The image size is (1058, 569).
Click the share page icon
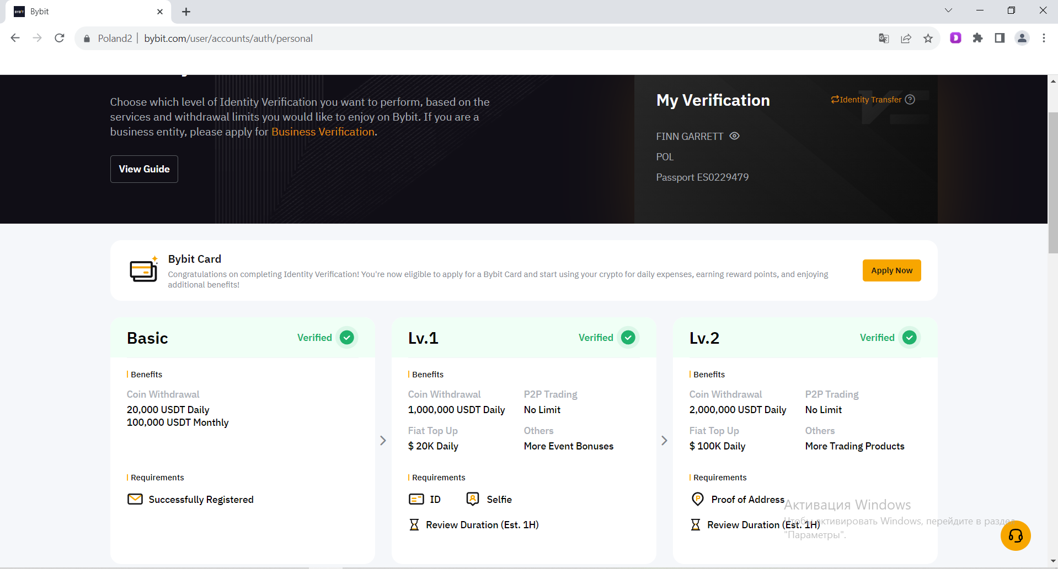click(x=906, y=39)
